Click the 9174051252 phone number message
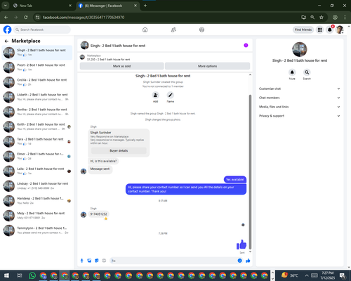This screenshot has width=351, height=281. tap(98, 214)
